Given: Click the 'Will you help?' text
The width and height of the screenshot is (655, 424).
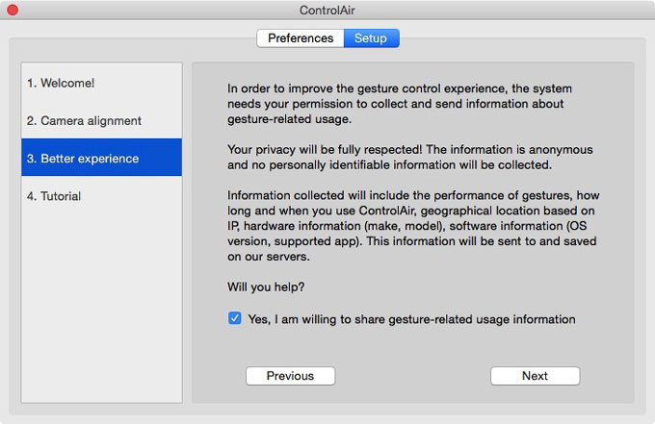Looking at the screenshot, I should click(x=266, y=287).
